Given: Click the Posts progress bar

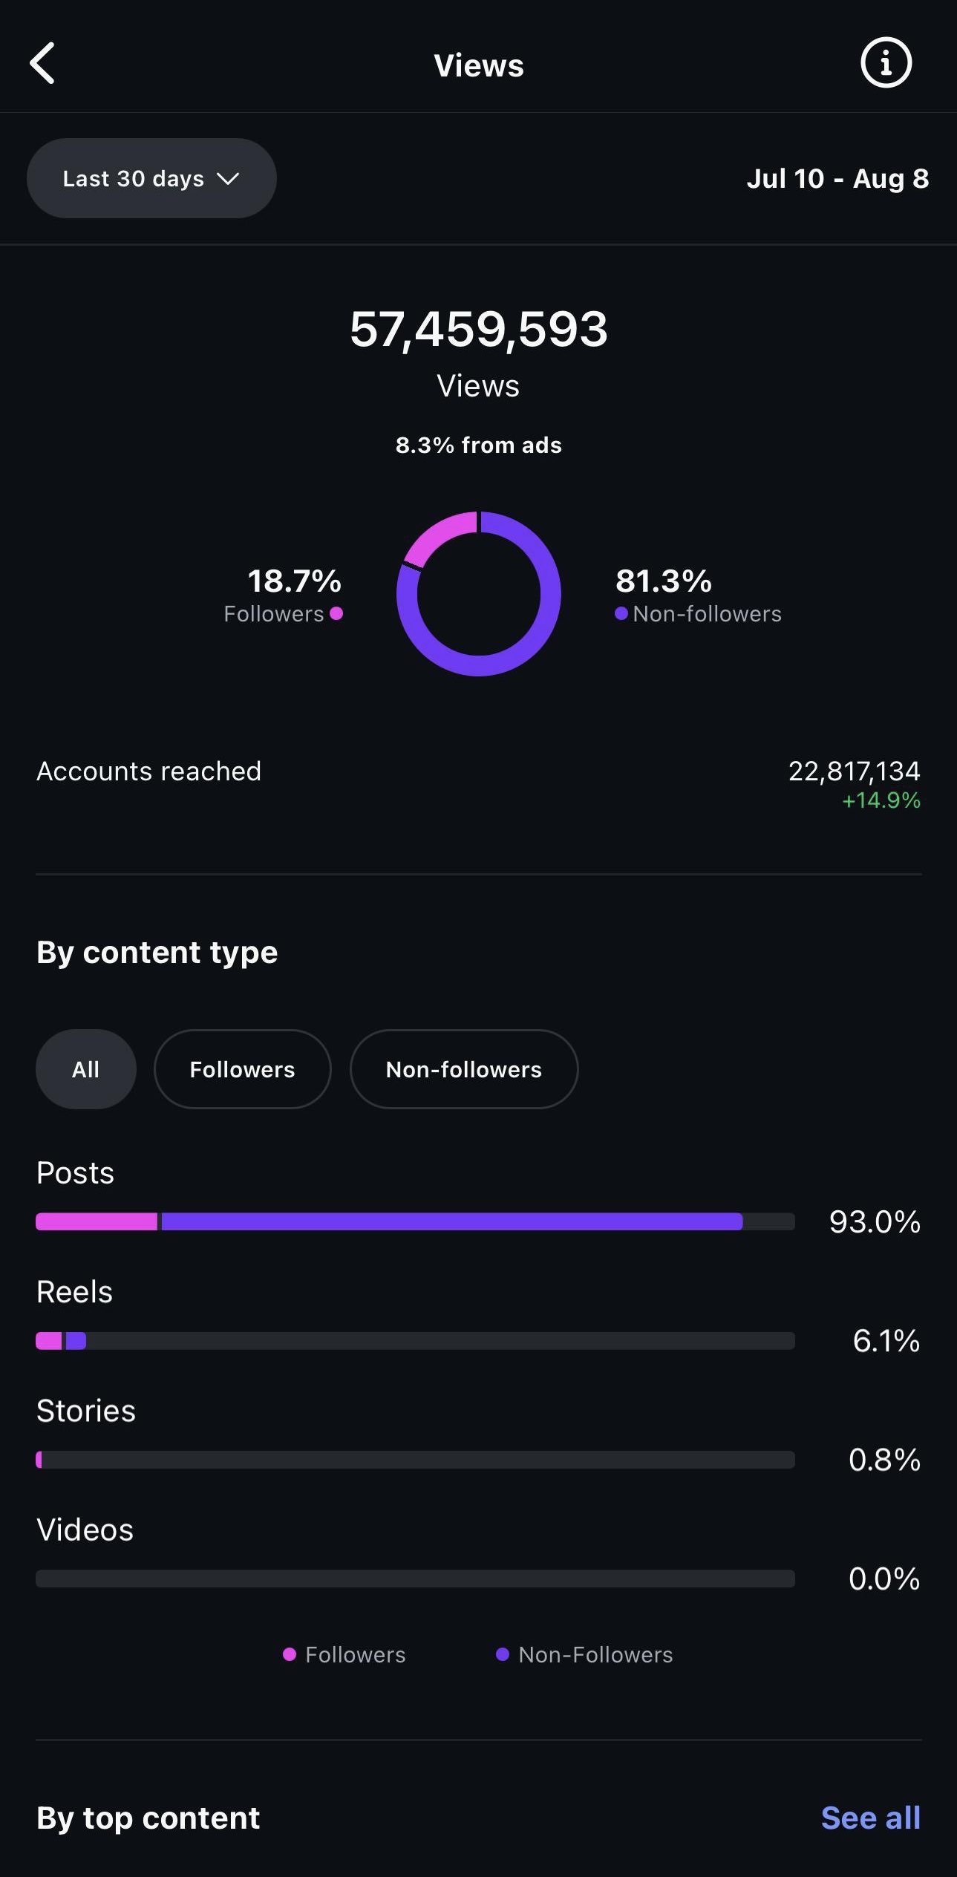Looking at the screenshot, I should tap(416, 1221).
